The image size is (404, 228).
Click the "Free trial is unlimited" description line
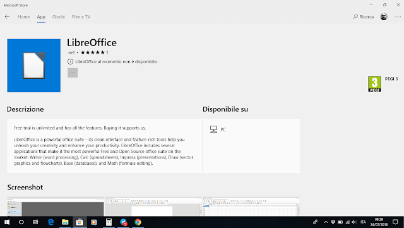[80, 128]
